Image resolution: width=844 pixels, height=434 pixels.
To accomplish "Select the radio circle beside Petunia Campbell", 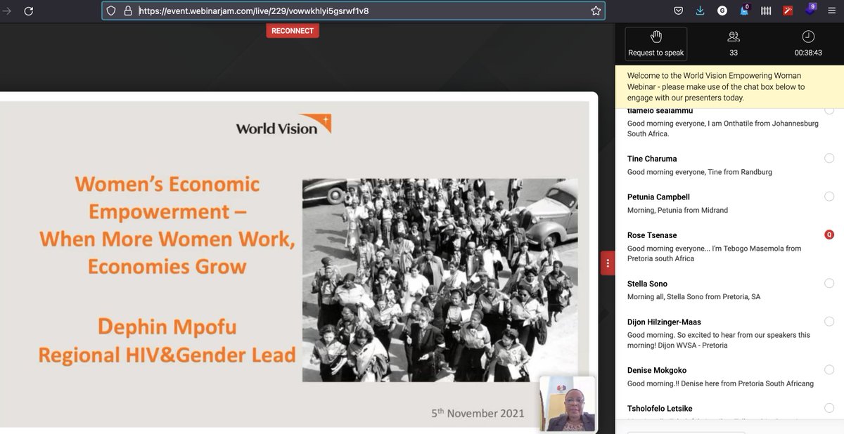I will coord(829,197).
